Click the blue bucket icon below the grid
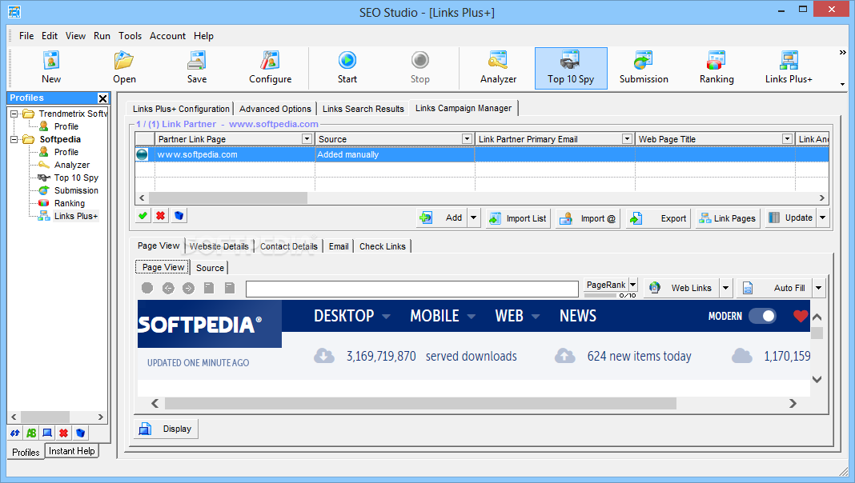This screenshot has width=855, height=483. pos(179,216)
